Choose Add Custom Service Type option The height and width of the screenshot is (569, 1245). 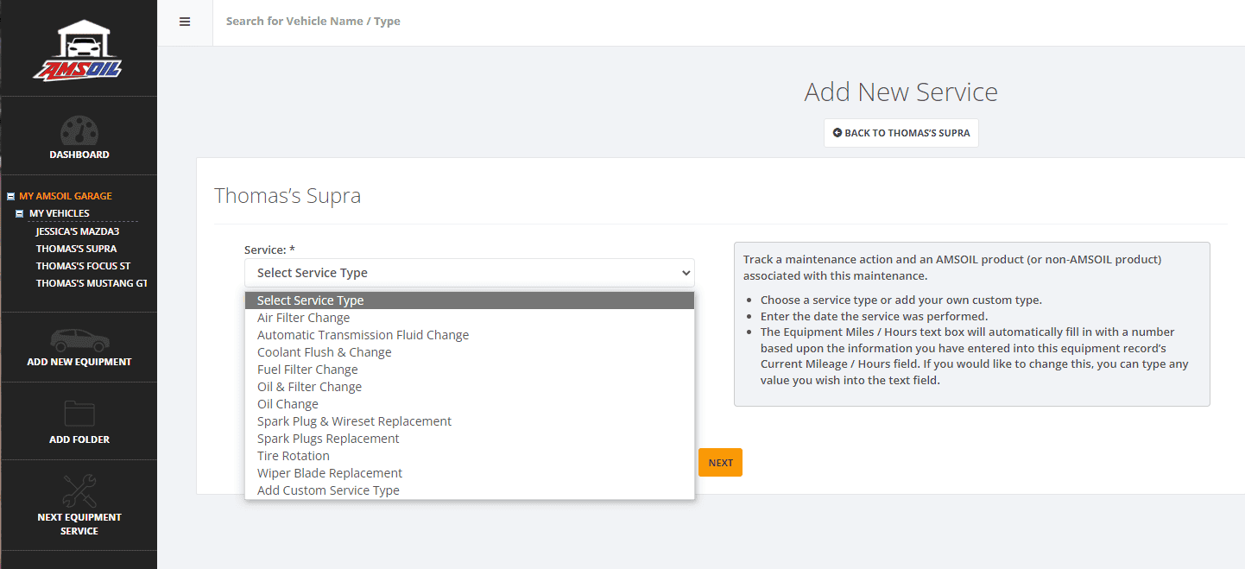pyautogui.click(x=470, y=490)
